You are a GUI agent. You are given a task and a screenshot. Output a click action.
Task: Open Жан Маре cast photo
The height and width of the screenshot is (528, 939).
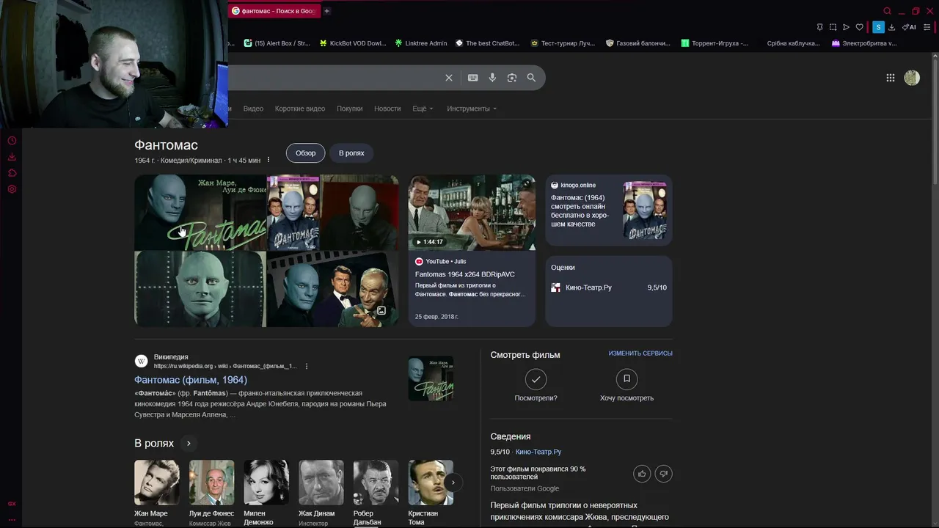pyautogui.click(x=156, y=483)
